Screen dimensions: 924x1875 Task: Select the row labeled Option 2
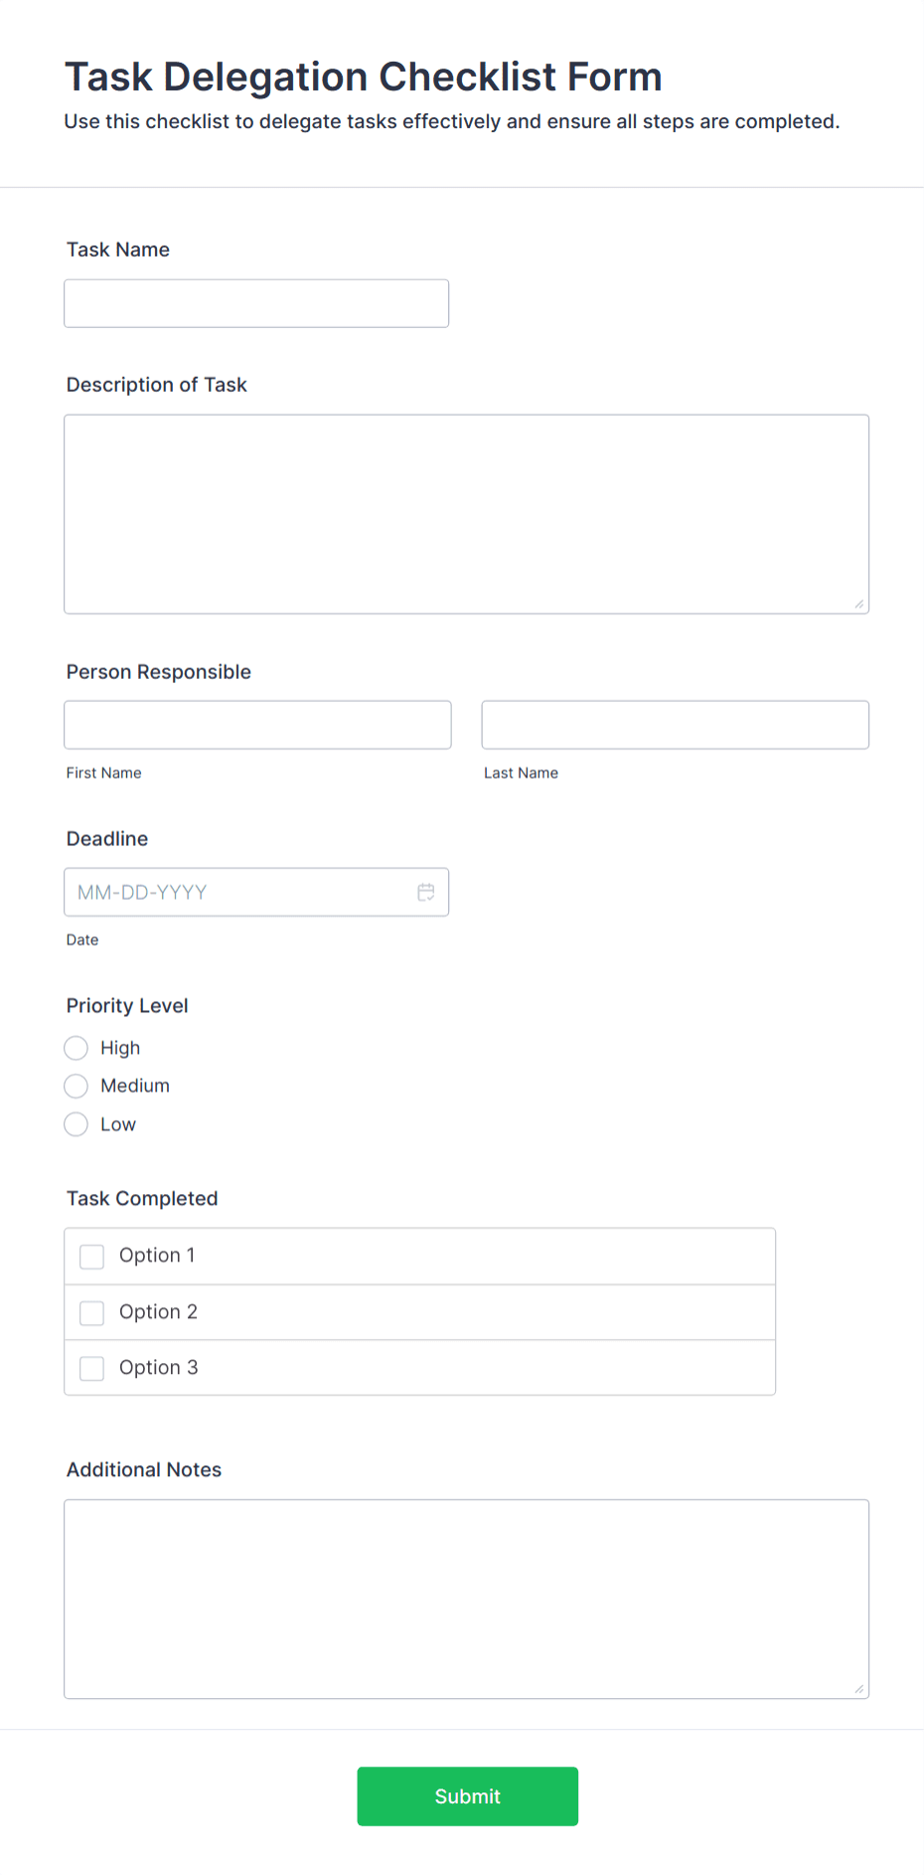point(419,1312)
